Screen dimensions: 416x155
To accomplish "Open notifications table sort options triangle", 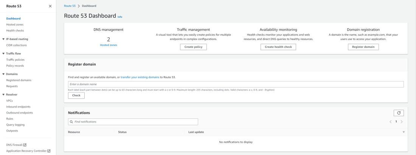I will pos(404,132).
